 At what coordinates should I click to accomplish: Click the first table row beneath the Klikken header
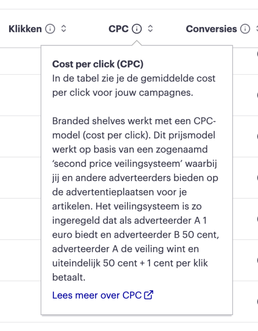(x=20, y=61)
